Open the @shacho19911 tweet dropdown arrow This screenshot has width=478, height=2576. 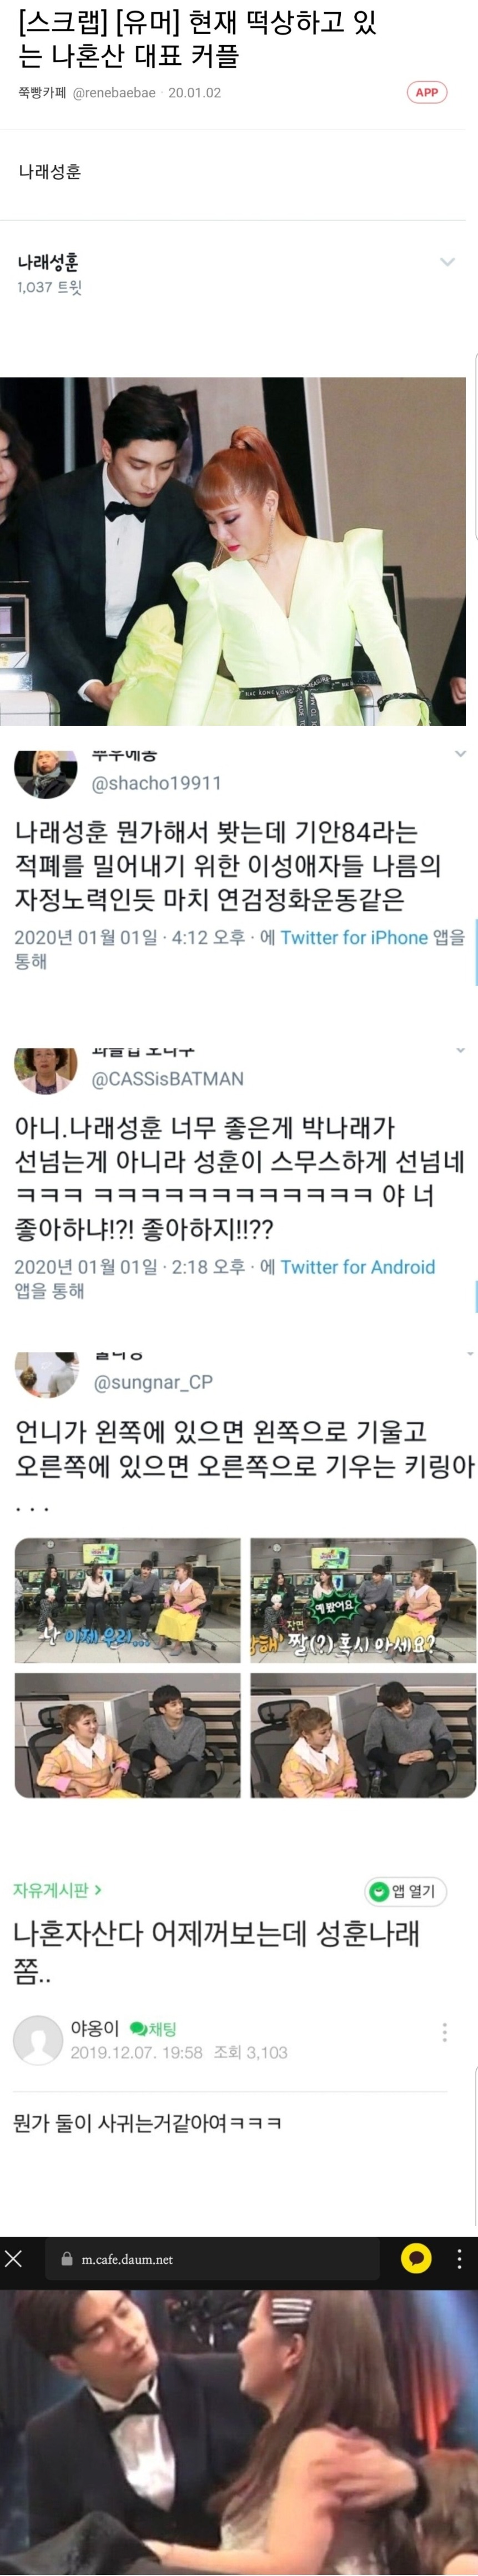pos(460,754)
